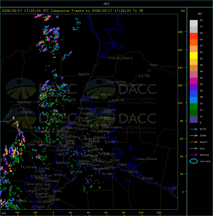Image resolution: width=213 pixels, height=216 pixels.
Task: Click the Anchoris place label
Action: (60, 175)
